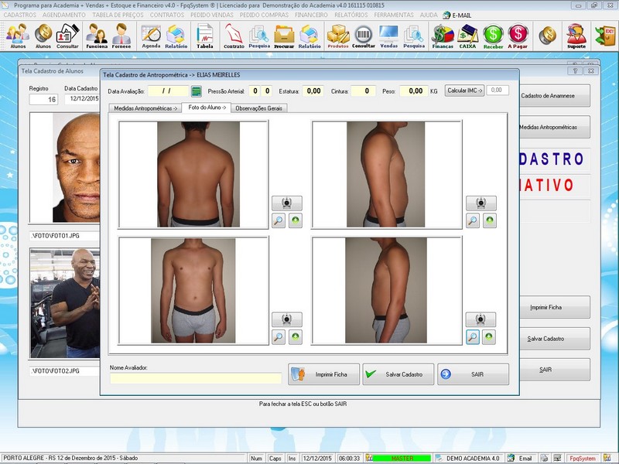Load image for top-right side view photo

490,220
